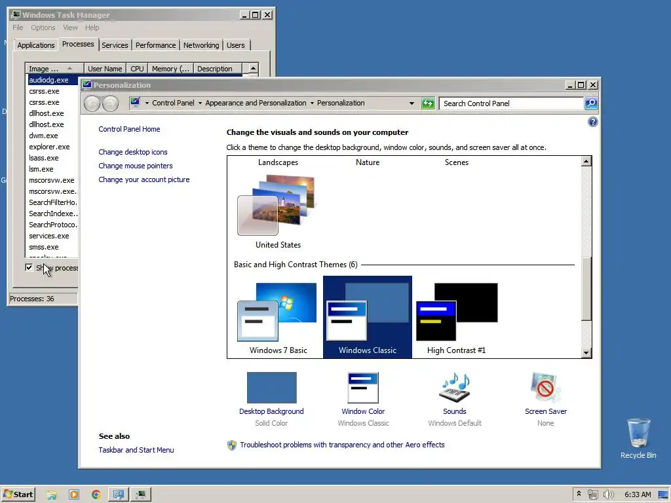671x503 pixels.
Task: Select the Windows Classic theme
Action: coord(368,317)
